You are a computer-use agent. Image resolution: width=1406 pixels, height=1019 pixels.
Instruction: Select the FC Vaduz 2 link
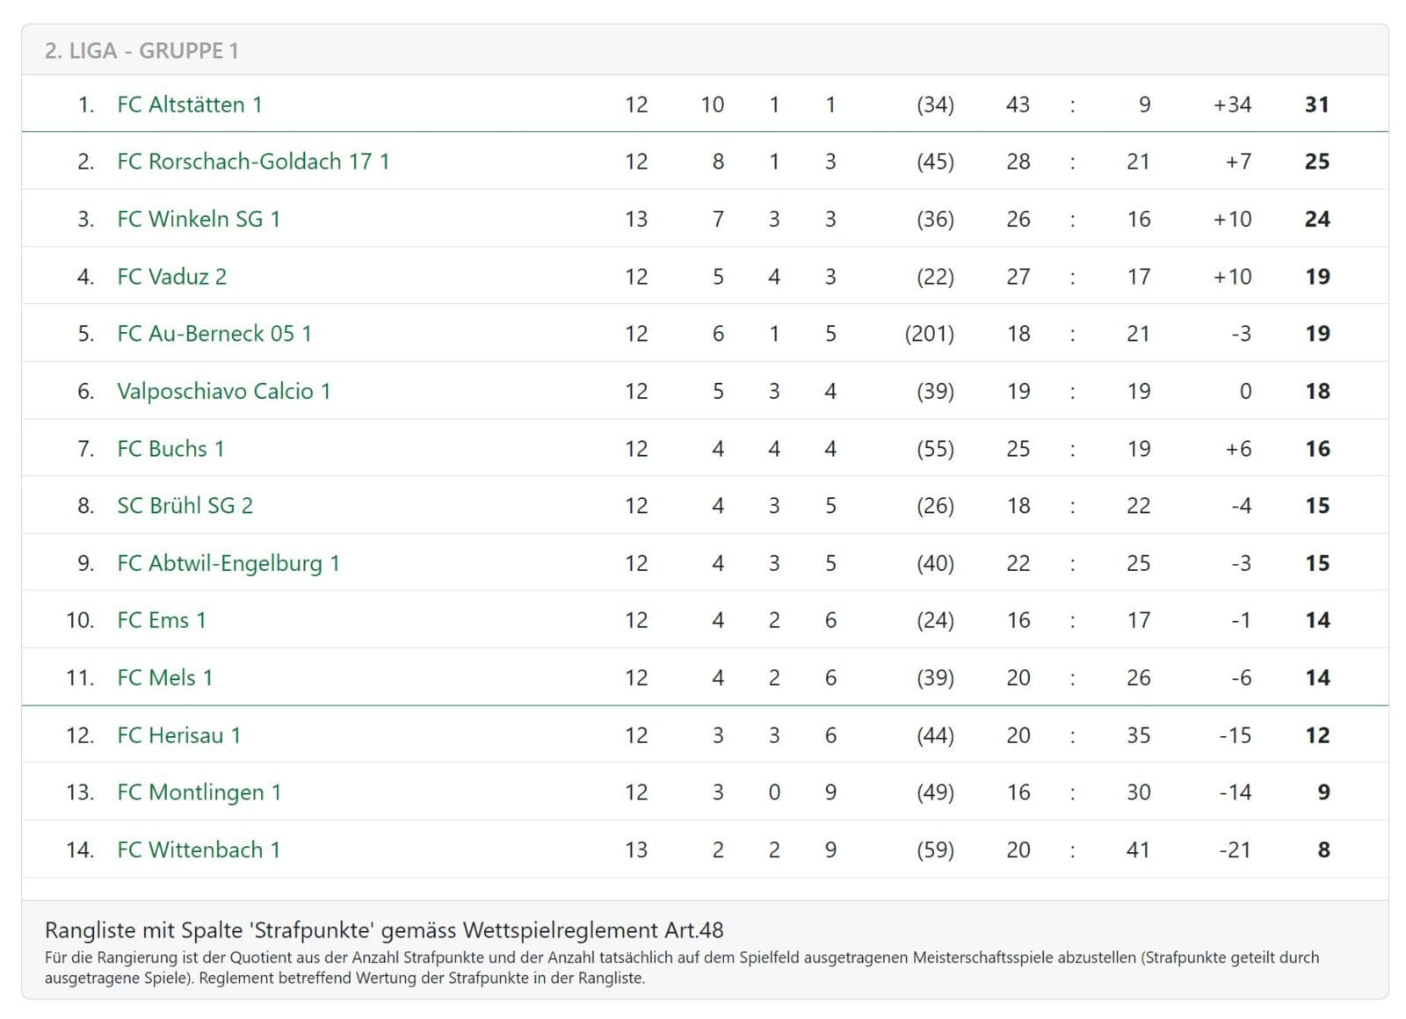(x=172, y=277)
